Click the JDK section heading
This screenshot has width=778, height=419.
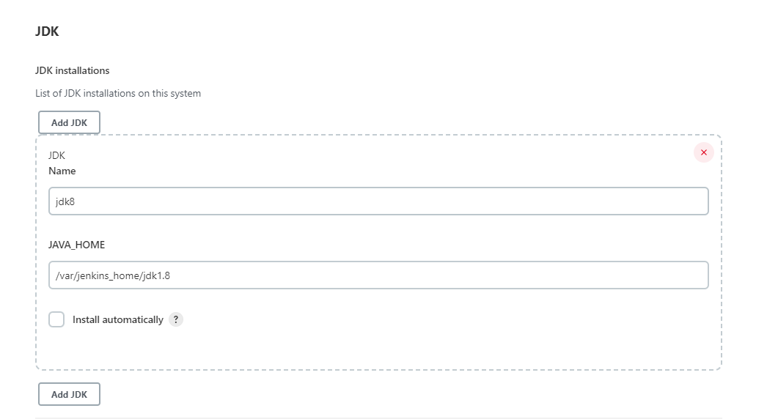point(47,32)
